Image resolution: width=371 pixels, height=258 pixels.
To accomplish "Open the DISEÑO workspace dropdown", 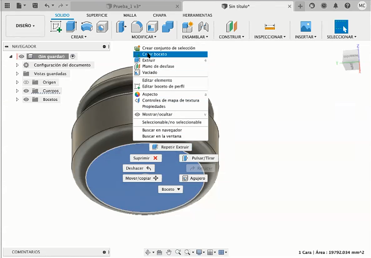I will point(25,26).
